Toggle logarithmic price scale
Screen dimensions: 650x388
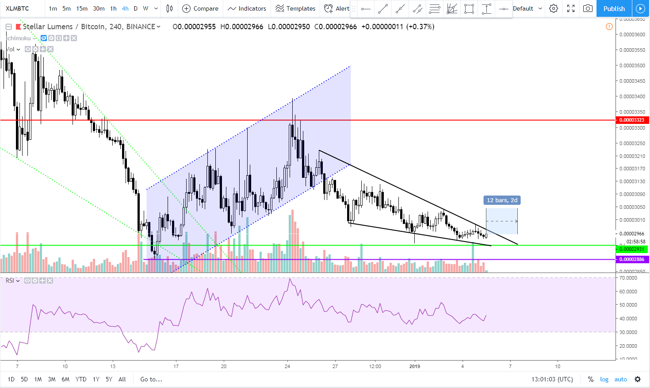point(604,379)
